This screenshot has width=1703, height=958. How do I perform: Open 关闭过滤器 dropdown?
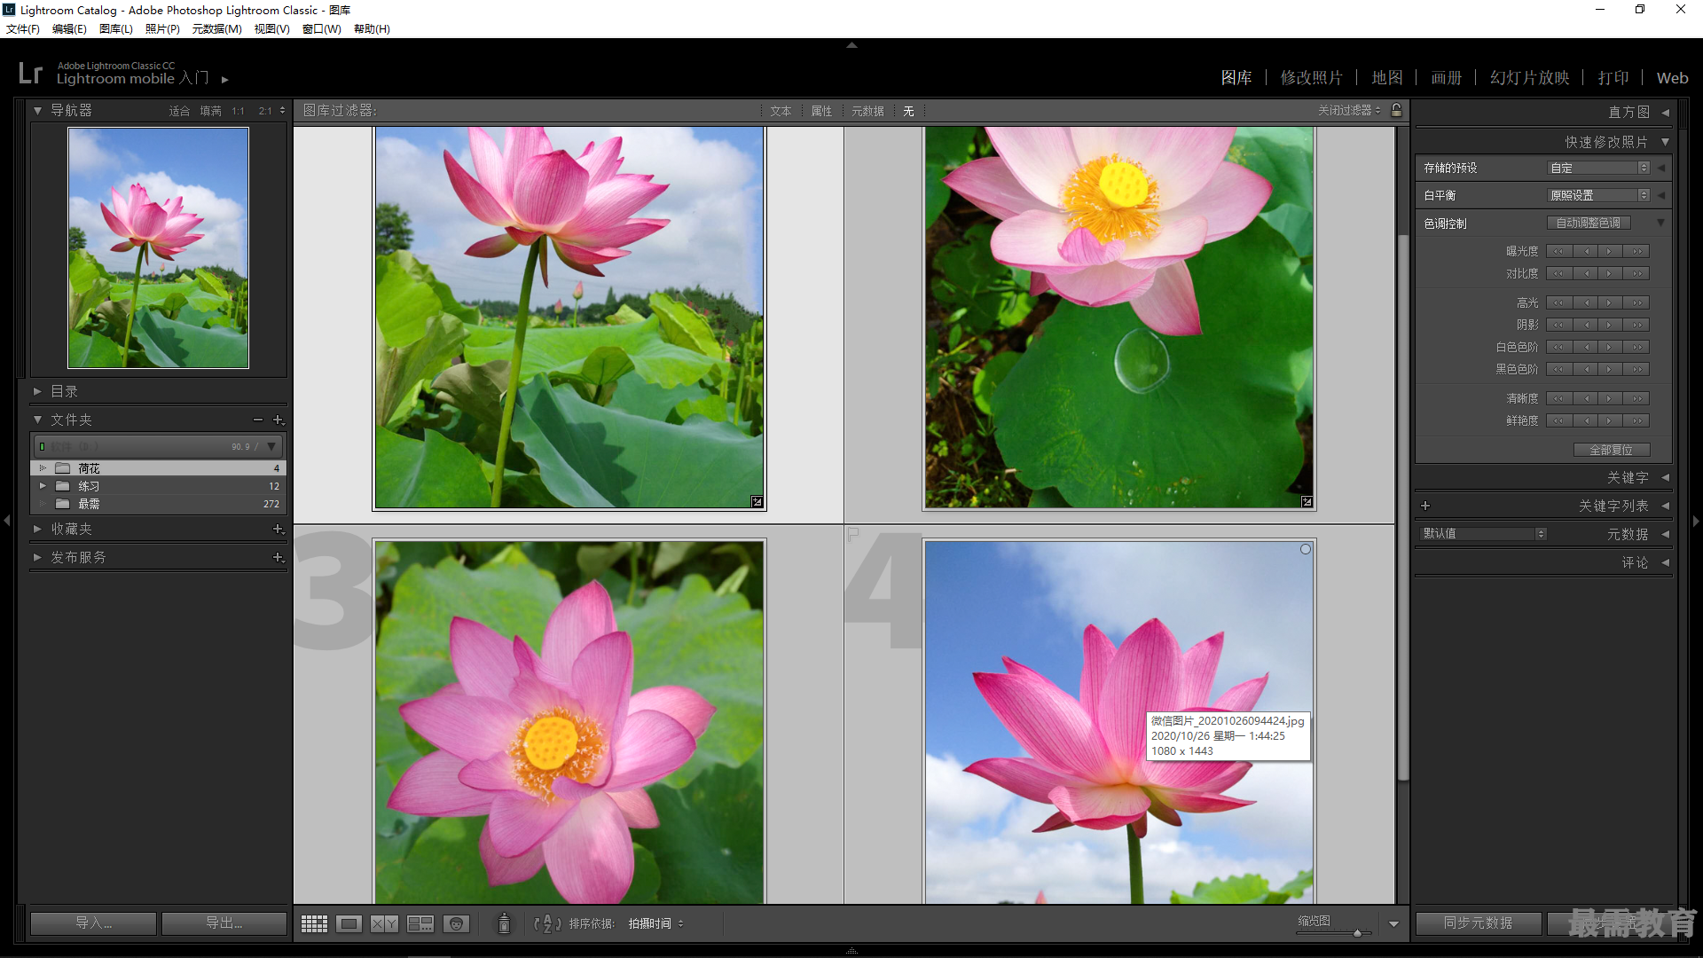point(1349,110)
